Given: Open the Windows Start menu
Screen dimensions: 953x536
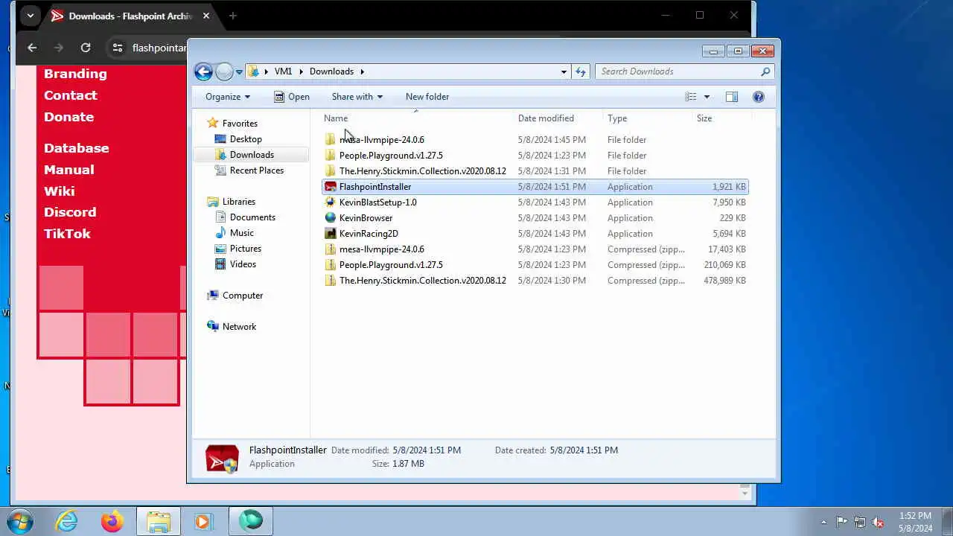Looking at the screenshot, I should (x=19, y=521).
